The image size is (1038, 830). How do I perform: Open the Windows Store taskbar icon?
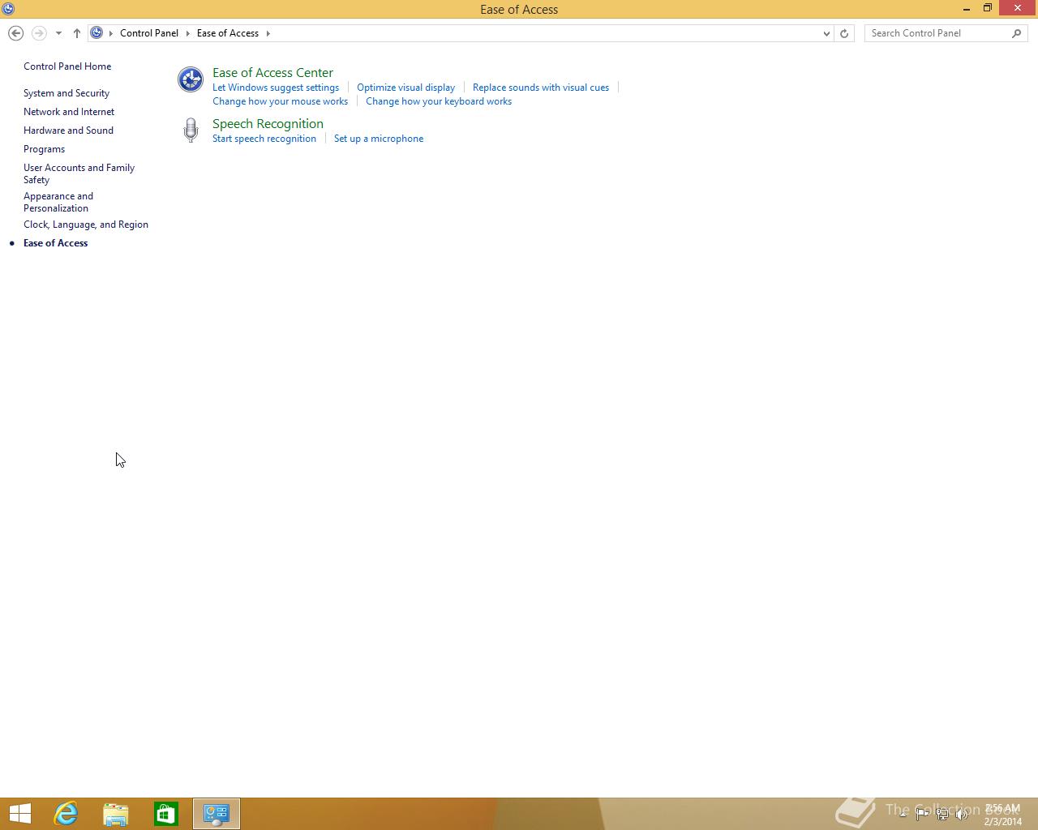tap(166, 814)
